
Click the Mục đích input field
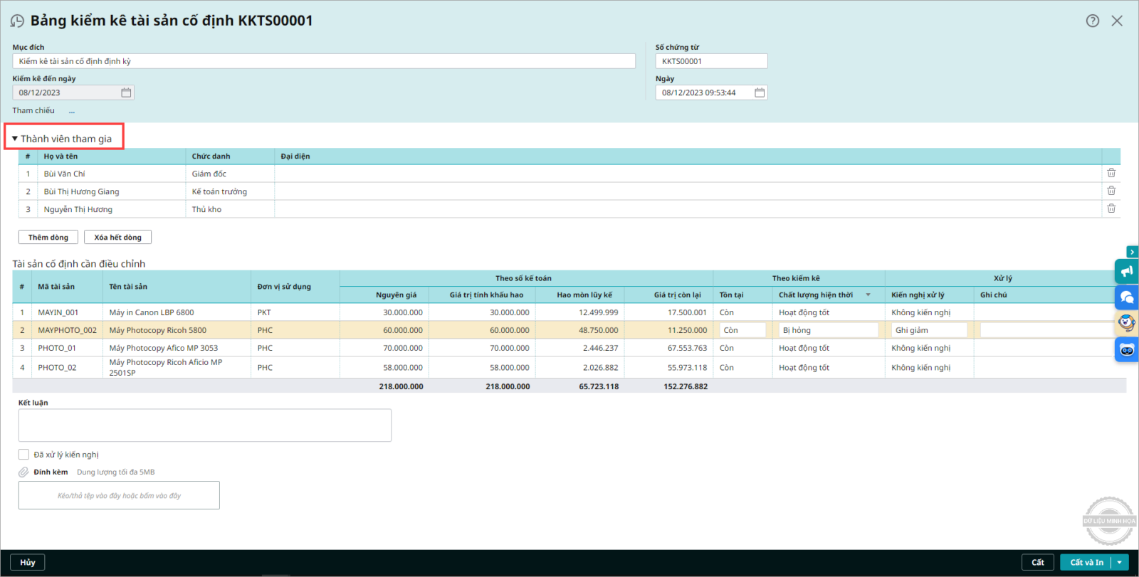[324, 61]
